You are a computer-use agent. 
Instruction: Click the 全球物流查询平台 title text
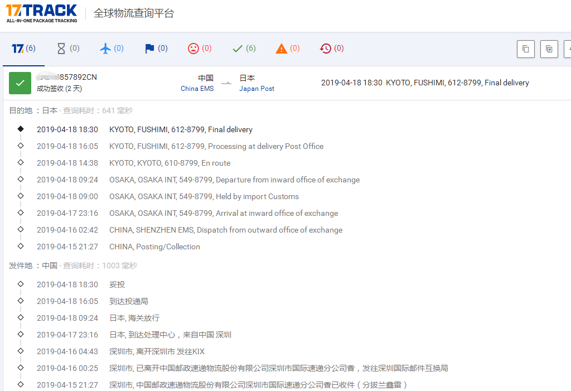(134, 13)
